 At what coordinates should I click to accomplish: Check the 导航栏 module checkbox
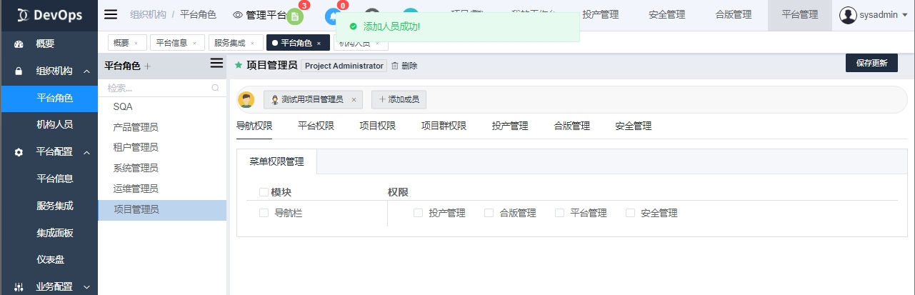point(264,213)
